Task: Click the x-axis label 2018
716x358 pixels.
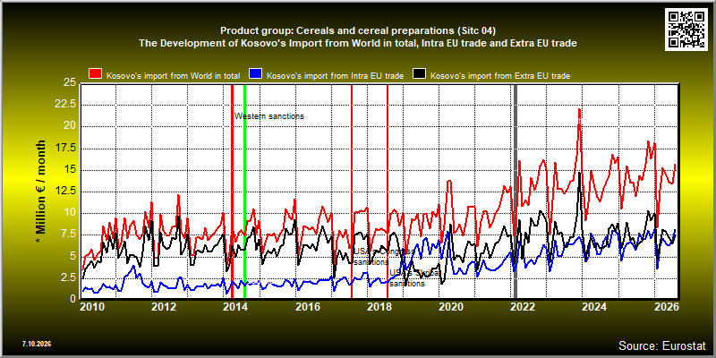Action: coord(379,307)
